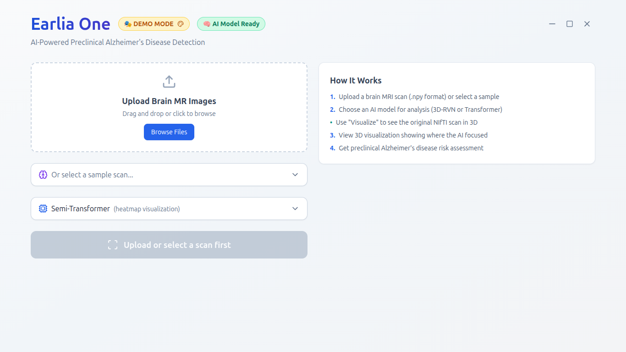The height and width of the screenshot is (352, 626).
Task: Click inside the drag and drop upload area
Action: pyautogui.click(x=169, y=107)
